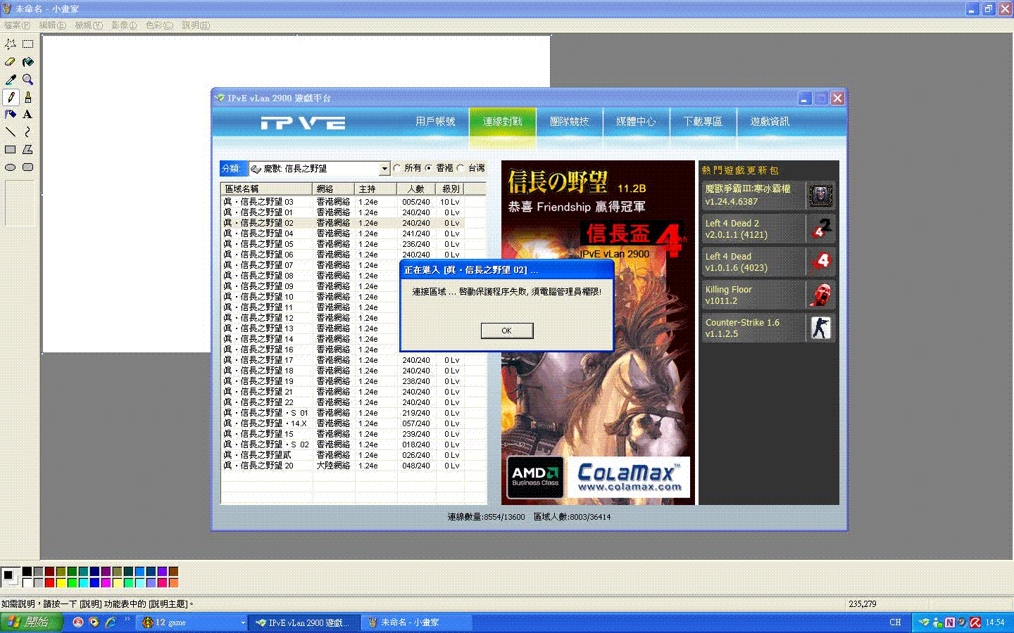Switch to the 連線對戰 tab

[503, 122]
